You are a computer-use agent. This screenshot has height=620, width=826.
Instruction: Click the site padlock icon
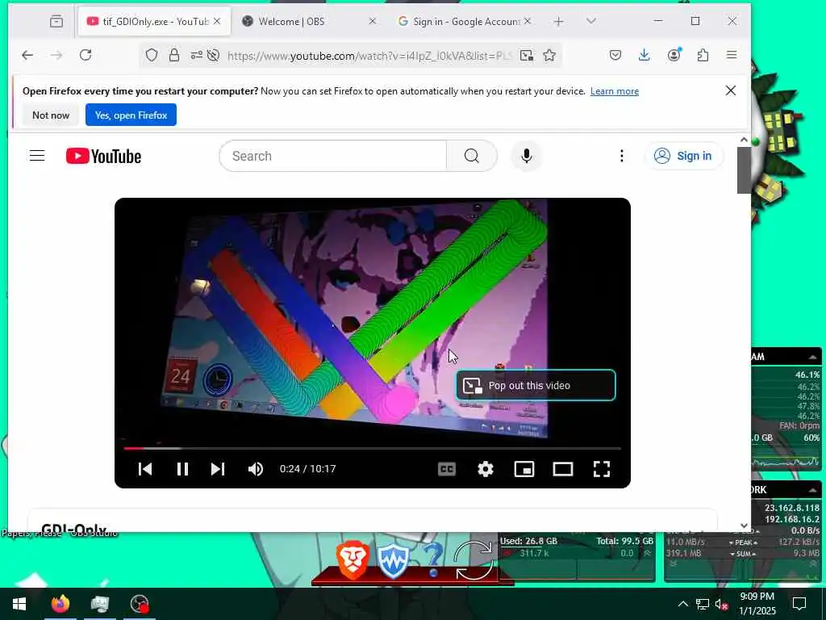(174, 55)
